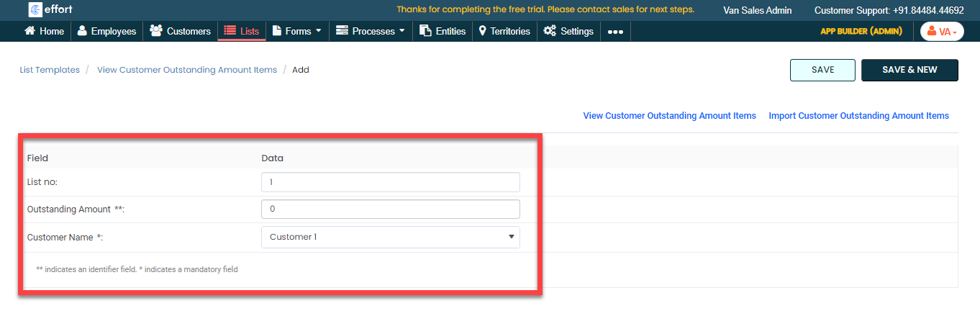The width and height of the screenshot is (980, 329).
Task: Open Employees section with person icon
Action: [83, 31]
